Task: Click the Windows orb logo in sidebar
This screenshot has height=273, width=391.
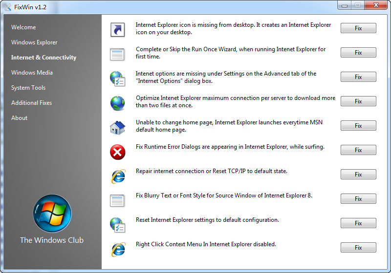Action: (x=52, y=214)
